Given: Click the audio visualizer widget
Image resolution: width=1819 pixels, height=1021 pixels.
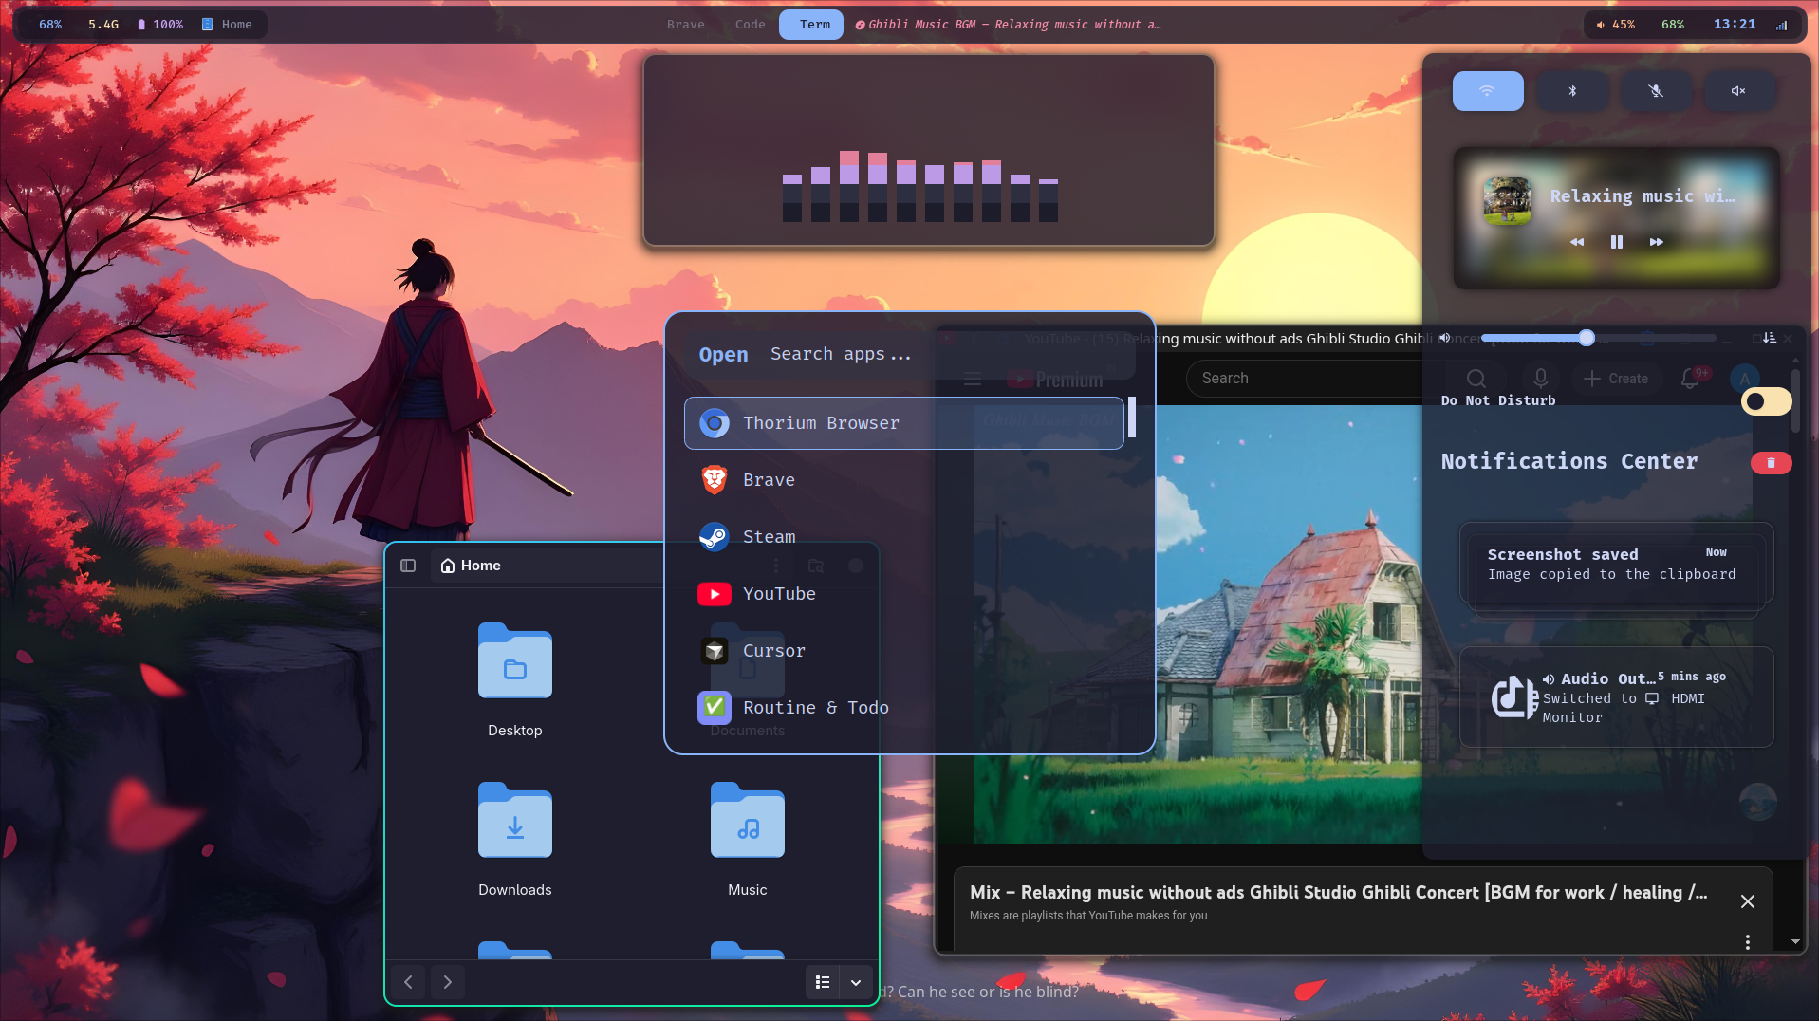Looking at the screenshot, I should click(x=929, y=151).
